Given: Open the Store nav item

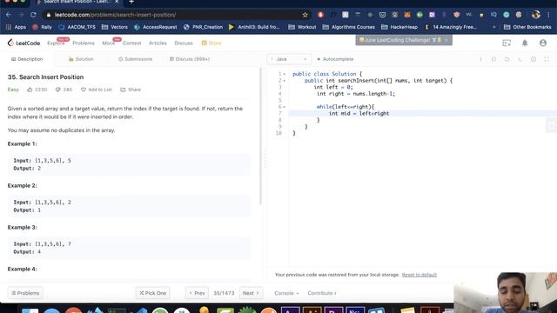Looking at the screenshot, I should tap(211, 43).
